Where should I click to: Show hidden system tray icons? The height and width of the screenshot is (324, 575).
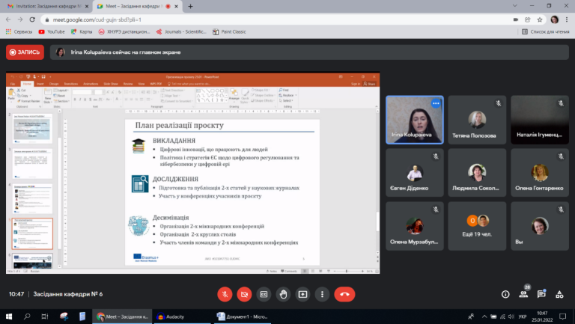[x=484, y=317]
